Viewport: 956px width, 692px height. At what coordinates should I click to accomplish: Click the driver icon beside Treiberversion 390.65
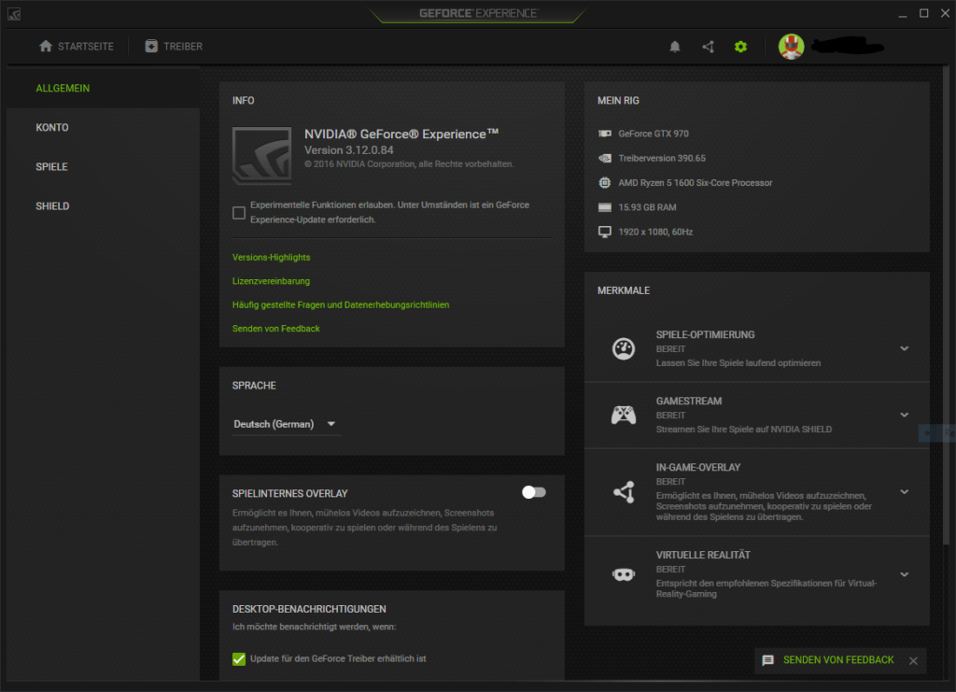click(604, 158)
